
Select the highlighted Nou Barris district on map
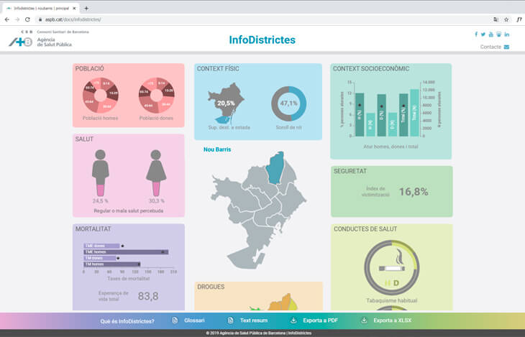(275, 166)
